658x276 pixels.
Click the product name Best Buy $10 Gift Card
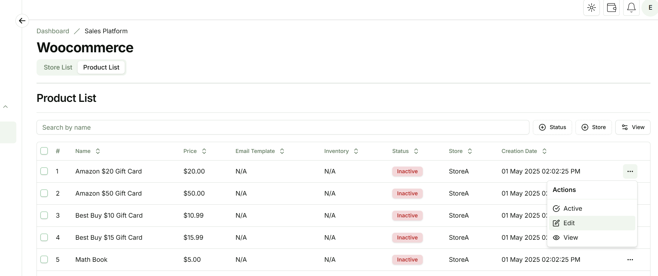click(109, 216)
